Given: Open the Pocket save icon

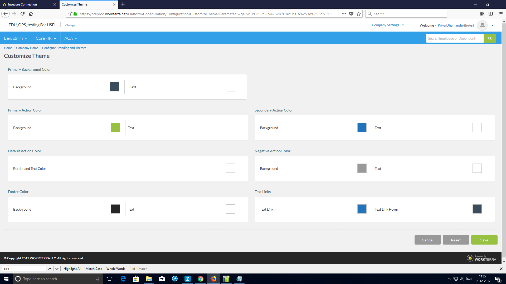Looking at the screenshot, I should 351,14.
